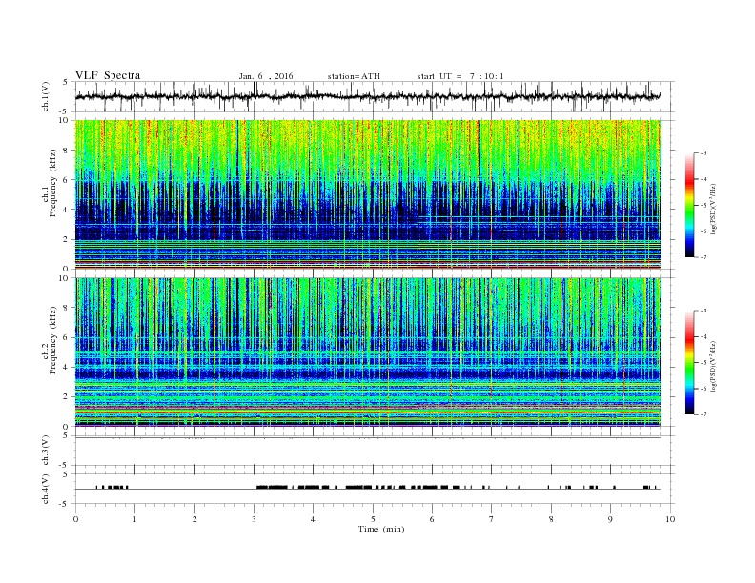Image resolution: width=755 pixels, height=583 pixels.
Task: Click inside the ch.1 spectrogram panel
Action: [368, 194]
